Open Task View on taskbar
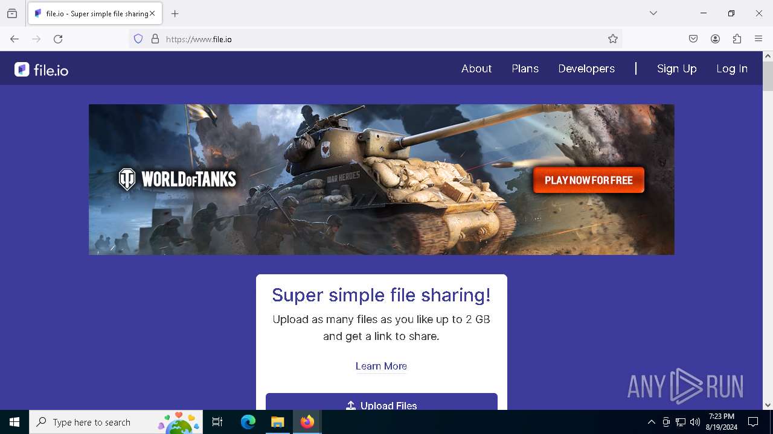773x434 pixels. coord(217,422)
